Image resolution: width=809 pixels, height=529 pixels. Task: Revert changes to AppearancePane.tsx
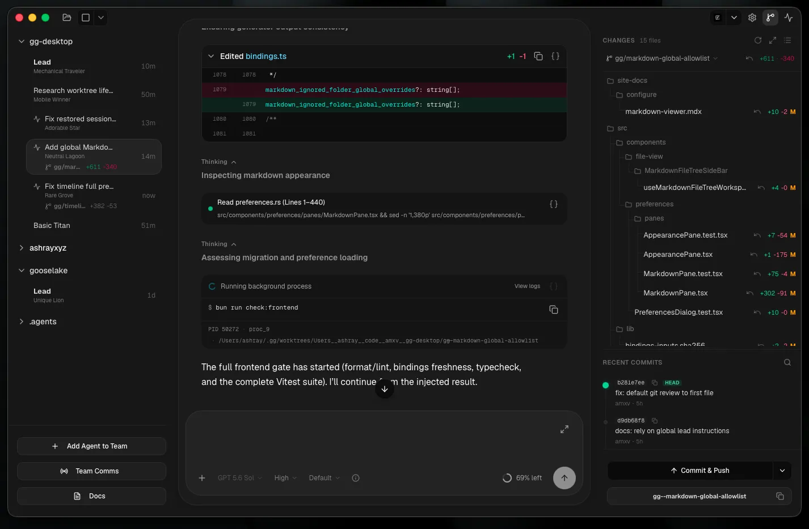click(x=753, y=255)
